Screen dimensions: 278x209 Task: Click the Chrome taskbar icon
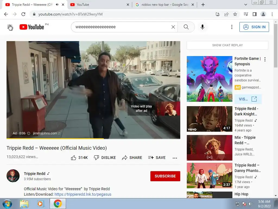click(x=58, y=204)
